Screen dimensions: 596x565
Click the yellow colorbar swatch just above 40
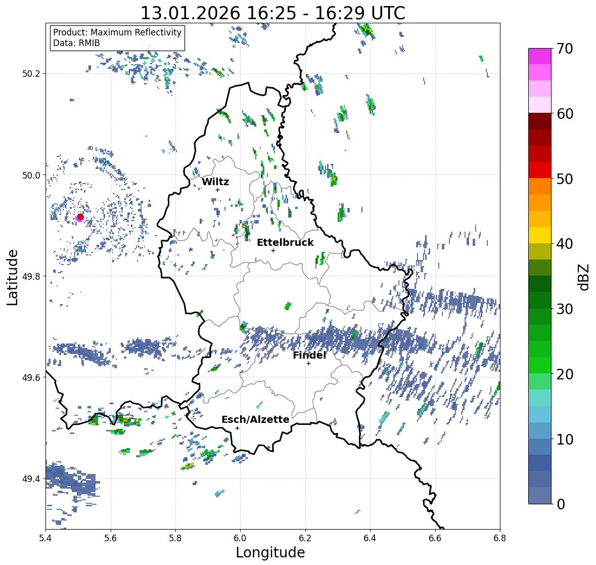coord(540,235)
